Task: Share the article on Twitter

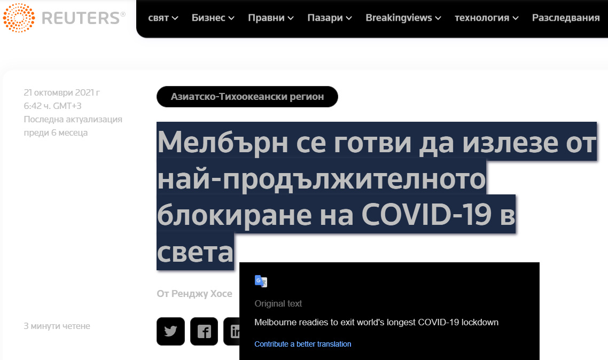Action: [x=170, y=331]
